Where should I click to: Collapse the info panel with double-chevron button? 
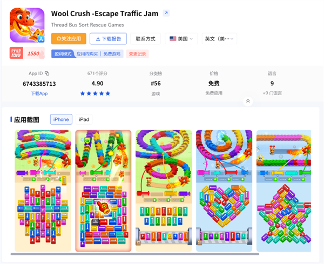248,101
